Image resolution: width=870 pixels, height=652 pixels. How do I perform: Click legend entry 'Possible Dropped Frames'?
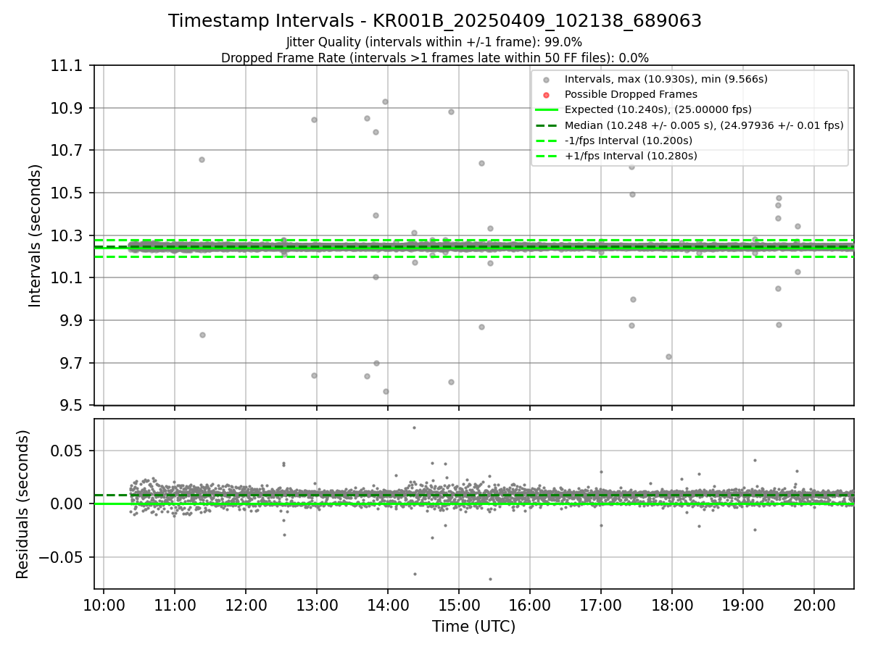[631, 94]
